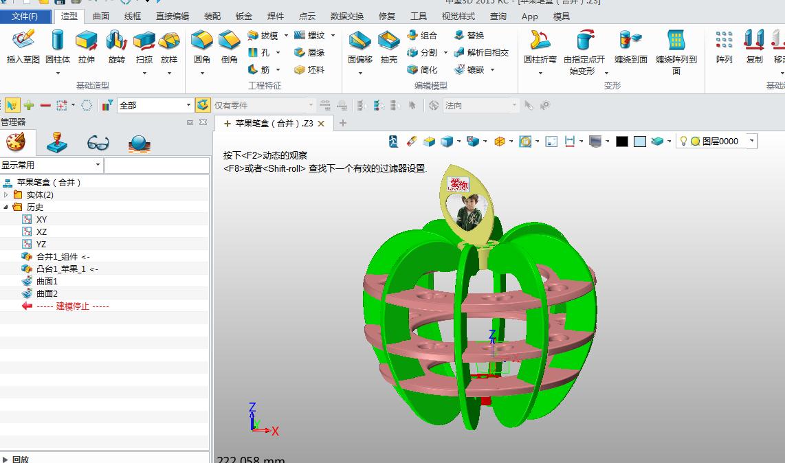This screenshot has width=785, height=463.
Task: Toggle the add-to-selection plus button
Action: [29, 105]
